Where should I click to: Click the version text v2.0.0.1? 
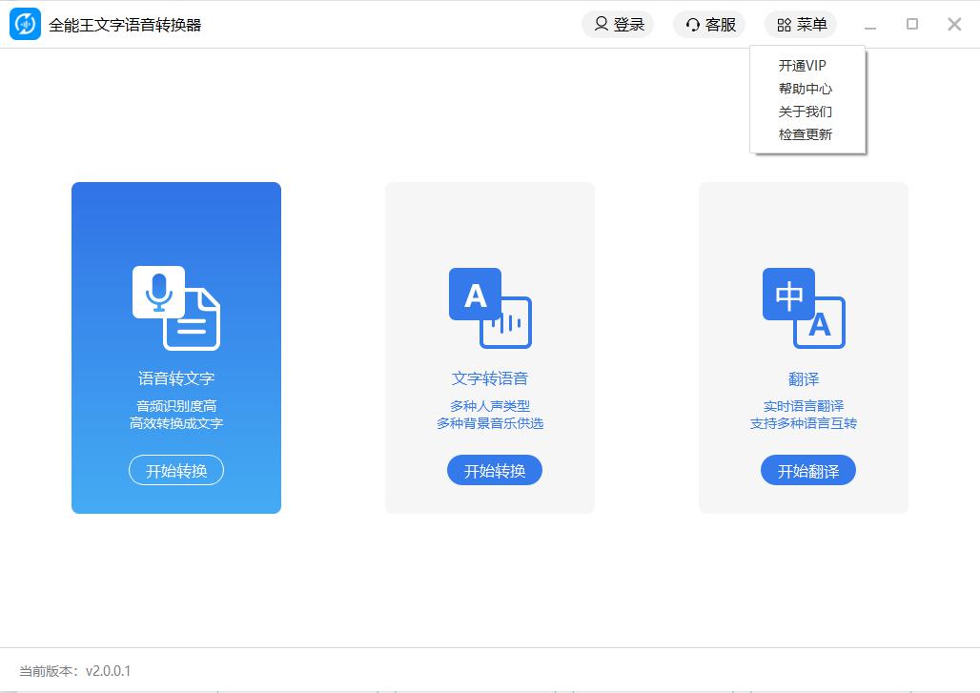[109, 671]
